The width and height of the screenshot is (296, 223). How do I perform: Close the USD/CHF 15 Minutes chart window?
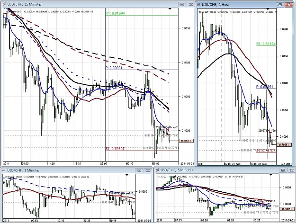tap(191, 4)
